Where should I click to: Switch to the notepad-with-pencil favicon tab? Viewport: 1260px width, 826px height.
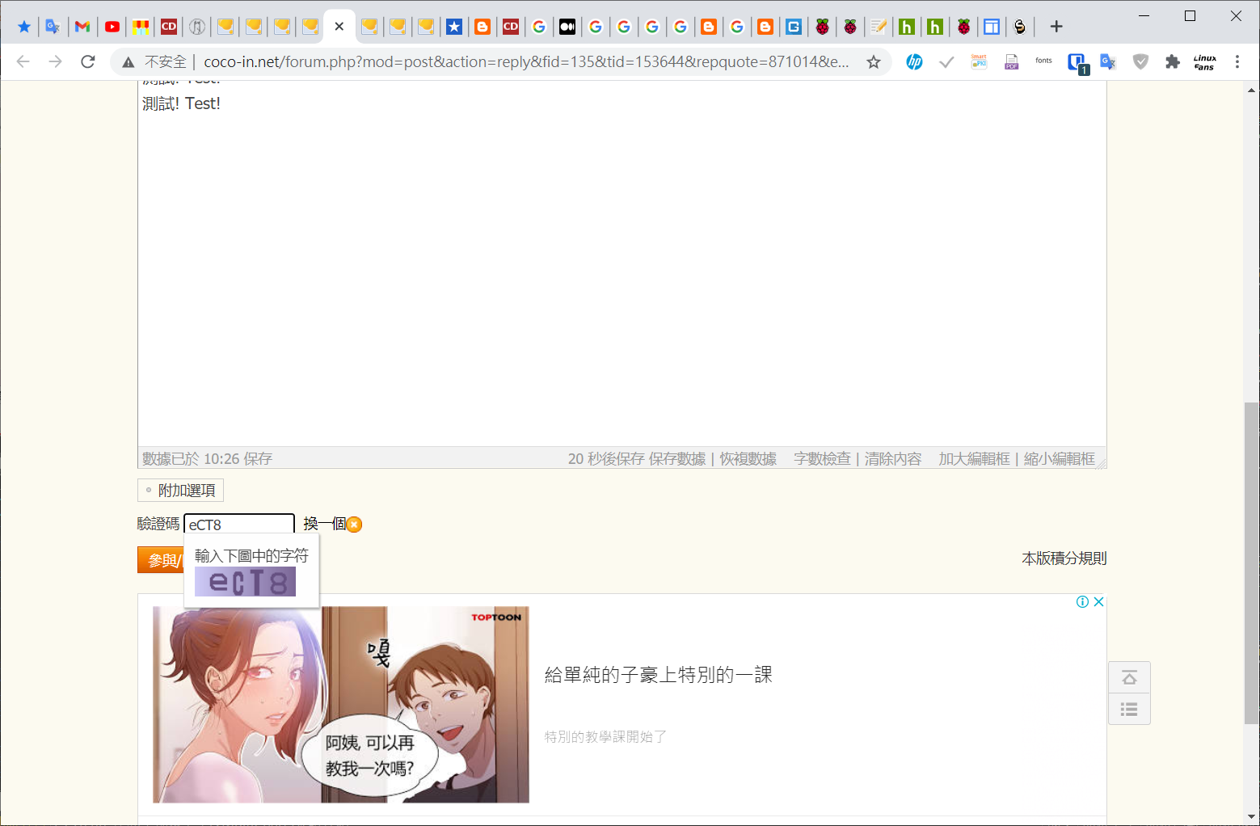coord(879,27)
